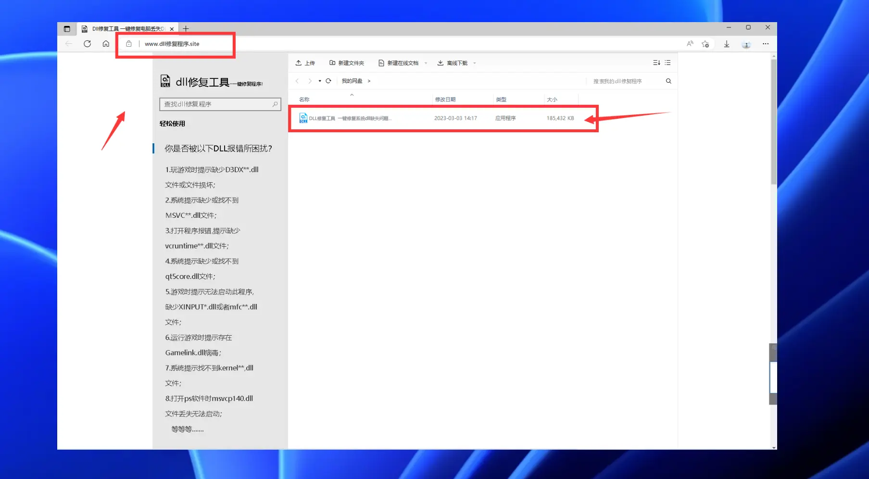Screen dimensions: 869x479
Task: Click the page vertical scrollbar thumb
Action: click(773, 122)
